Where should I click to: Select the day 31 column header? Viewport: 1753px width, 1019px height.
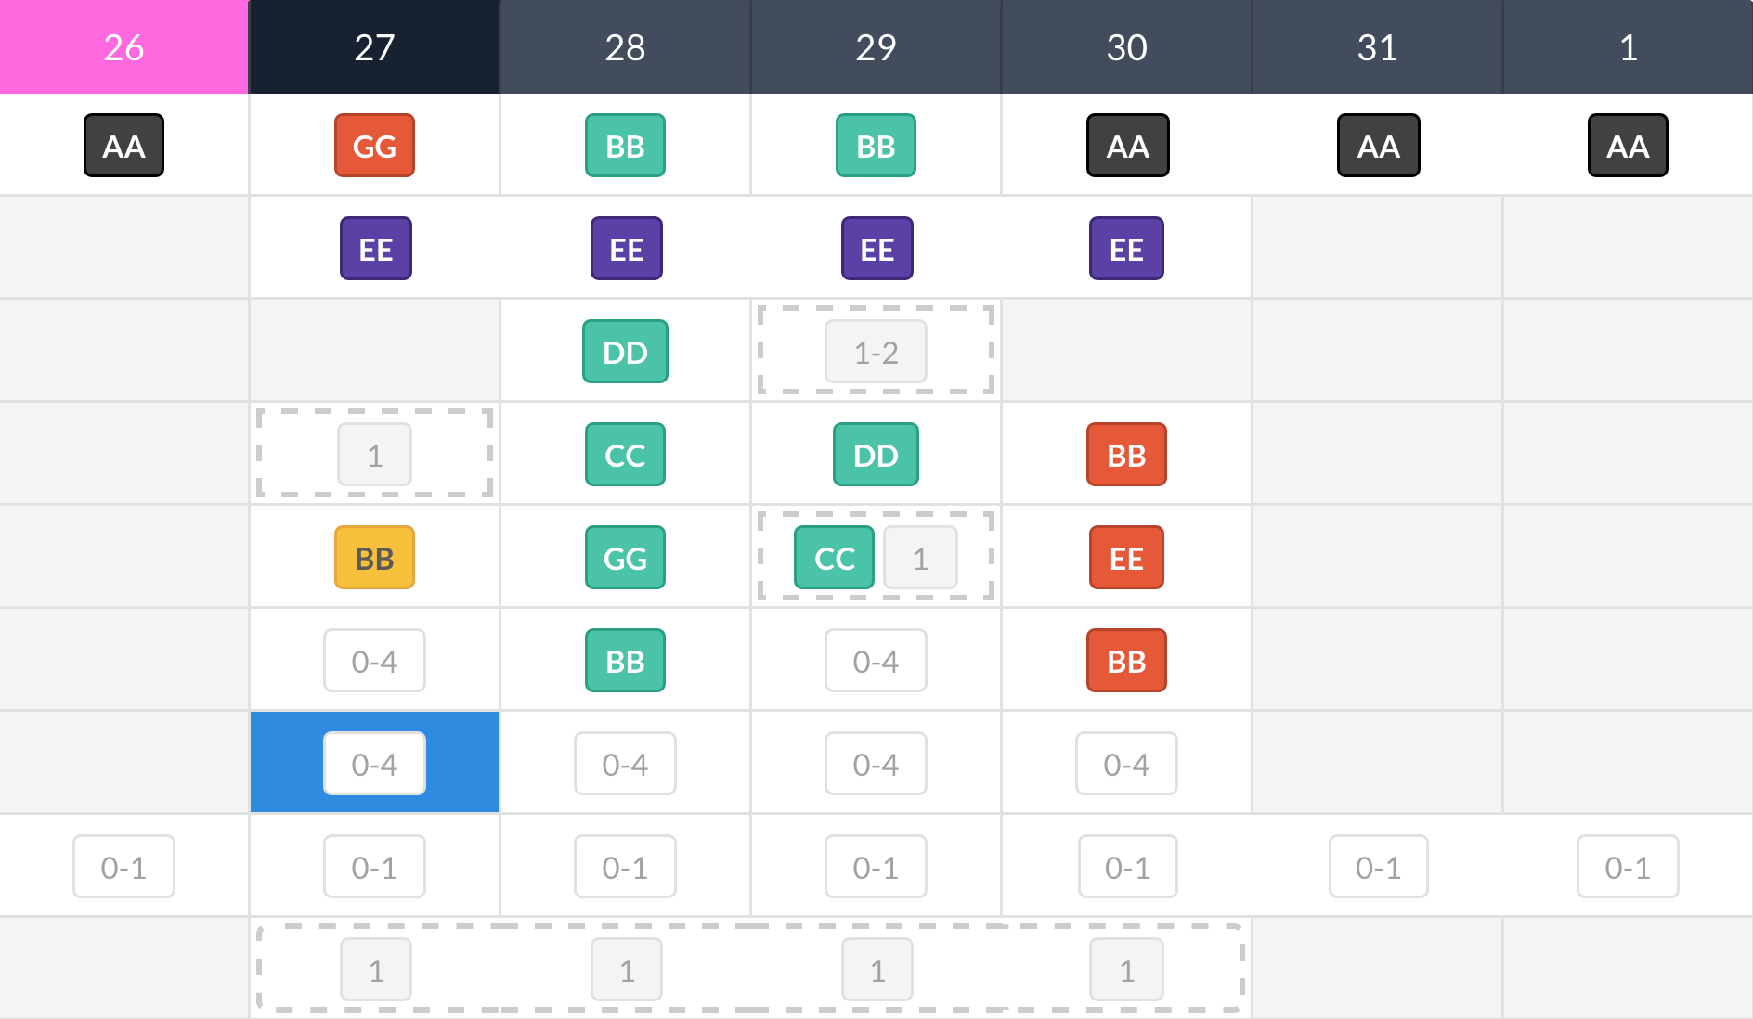click(1377, 46)
